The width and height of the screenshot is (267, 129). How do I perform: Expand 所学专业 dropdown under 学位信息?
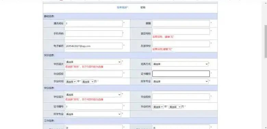(x=93, y=114)
